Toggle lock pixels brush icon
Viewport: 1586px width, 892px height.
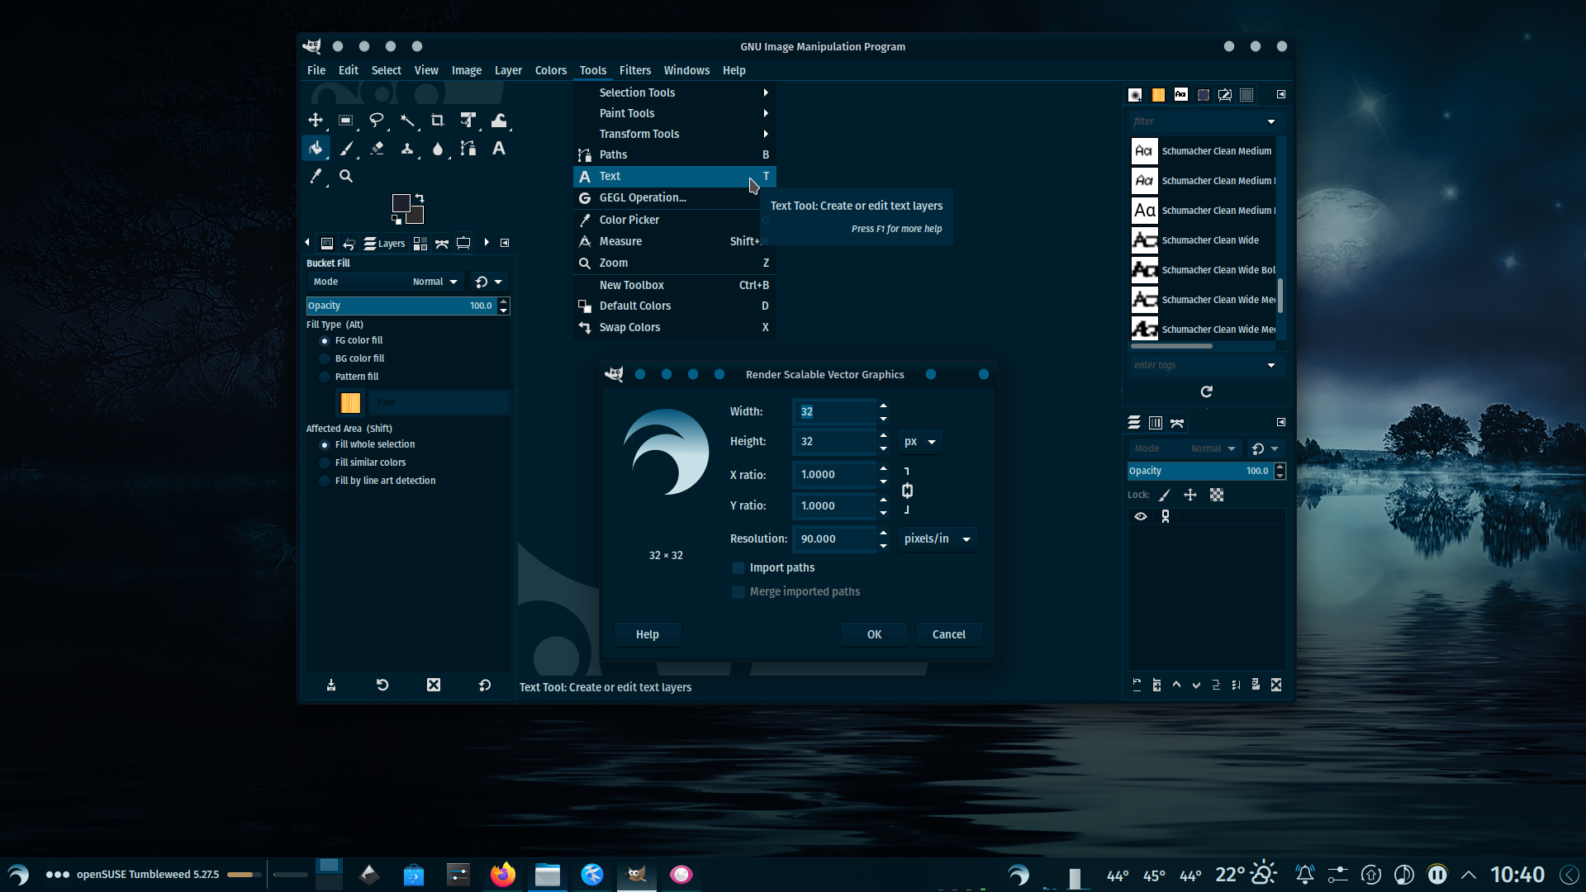tap(1164, 495)
